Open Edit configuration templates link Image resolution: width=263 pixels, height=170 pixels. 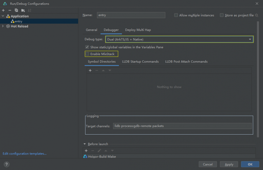click(25, 153)
